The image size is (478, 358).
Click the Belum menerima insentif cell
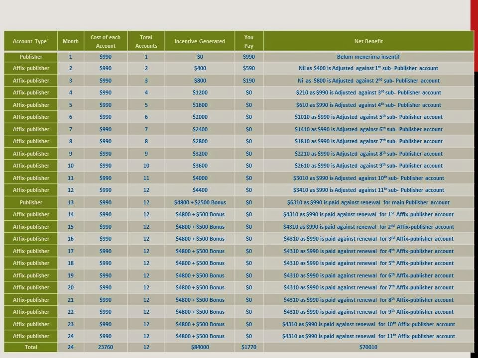point(368,57)
